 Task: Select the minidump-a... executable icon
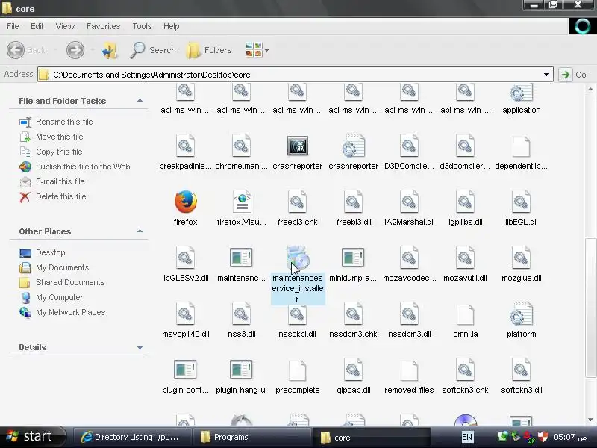pyautogui.click(x=353, y=258)
